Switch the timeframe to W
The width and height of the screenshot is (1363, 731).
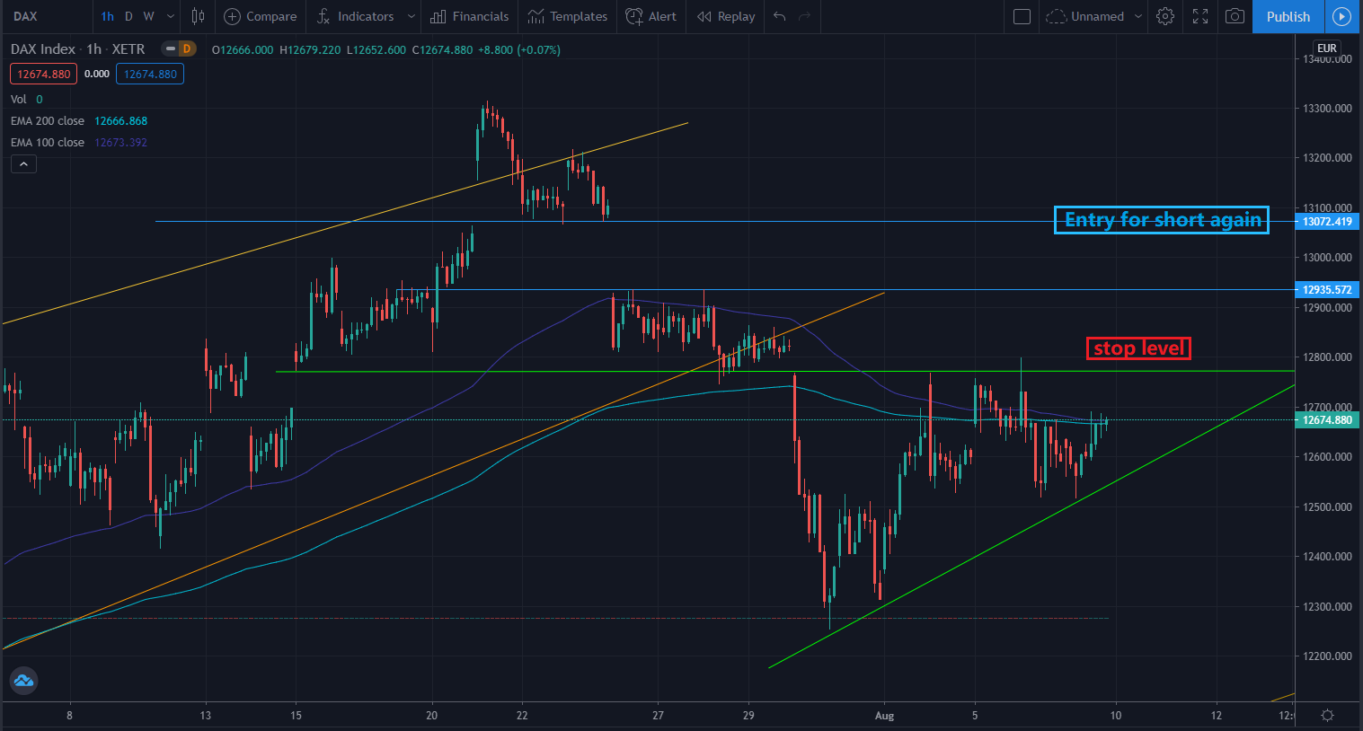pyautogui.click(x=149, y=16)
